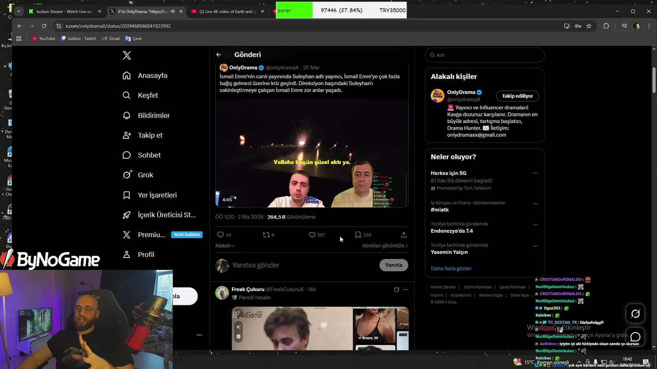Open more options for Yasemin Yalçın trend
This screenshot has width=657, height=369.
(535, 245)
